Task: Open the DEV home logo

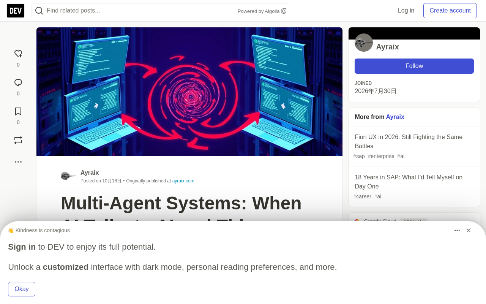Action: point(16,11)
